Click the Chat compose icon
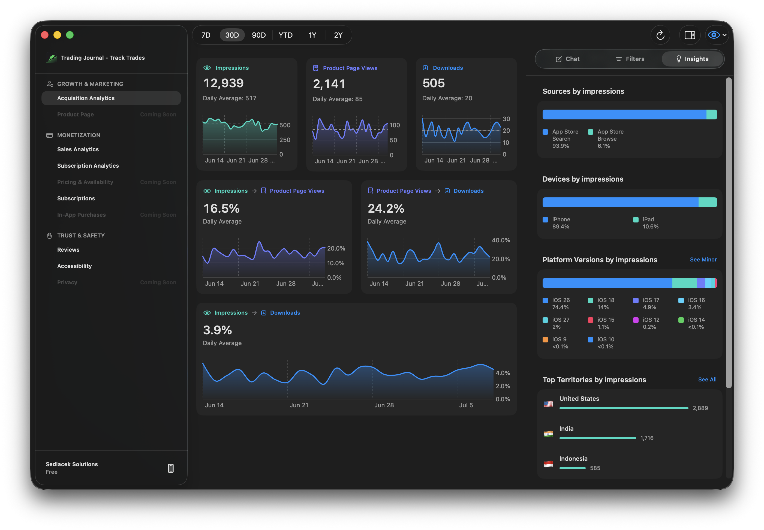This screenshot has width=764, height=530. 559,59
